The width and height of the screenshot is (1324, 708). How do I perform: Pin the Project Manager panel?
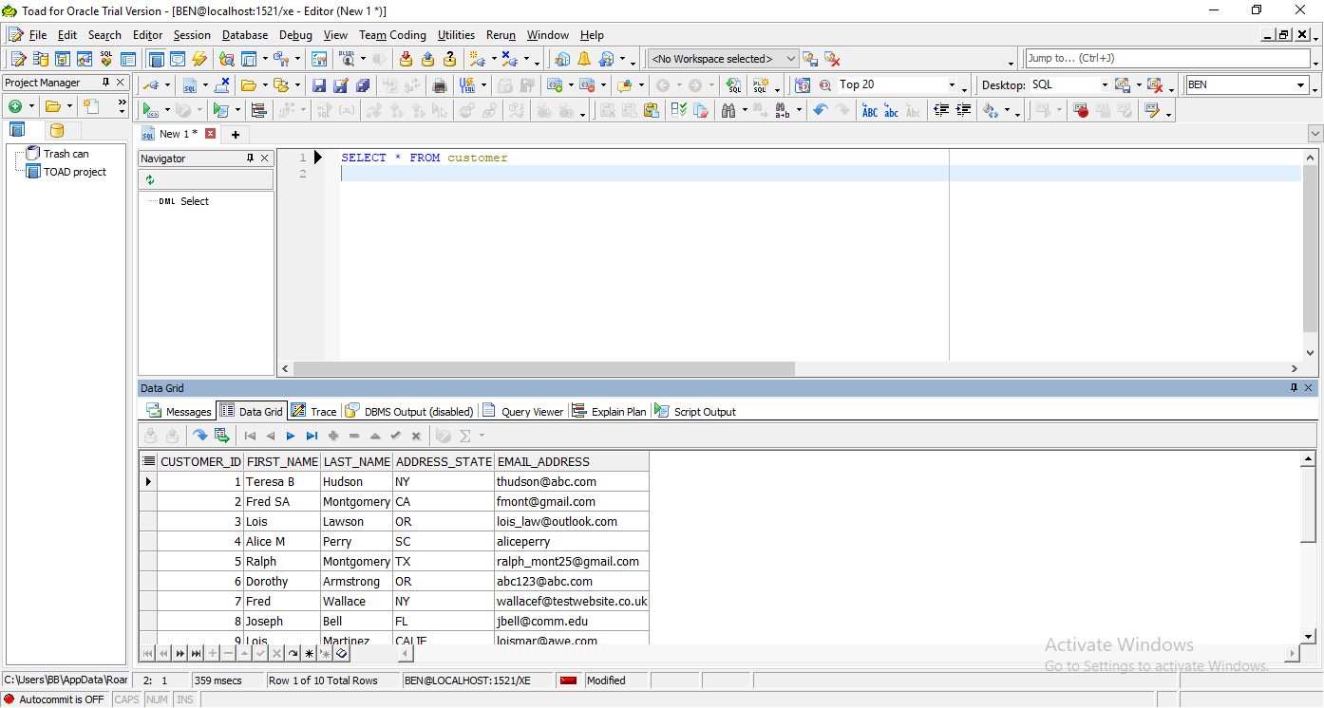click(x=106, y=82)
